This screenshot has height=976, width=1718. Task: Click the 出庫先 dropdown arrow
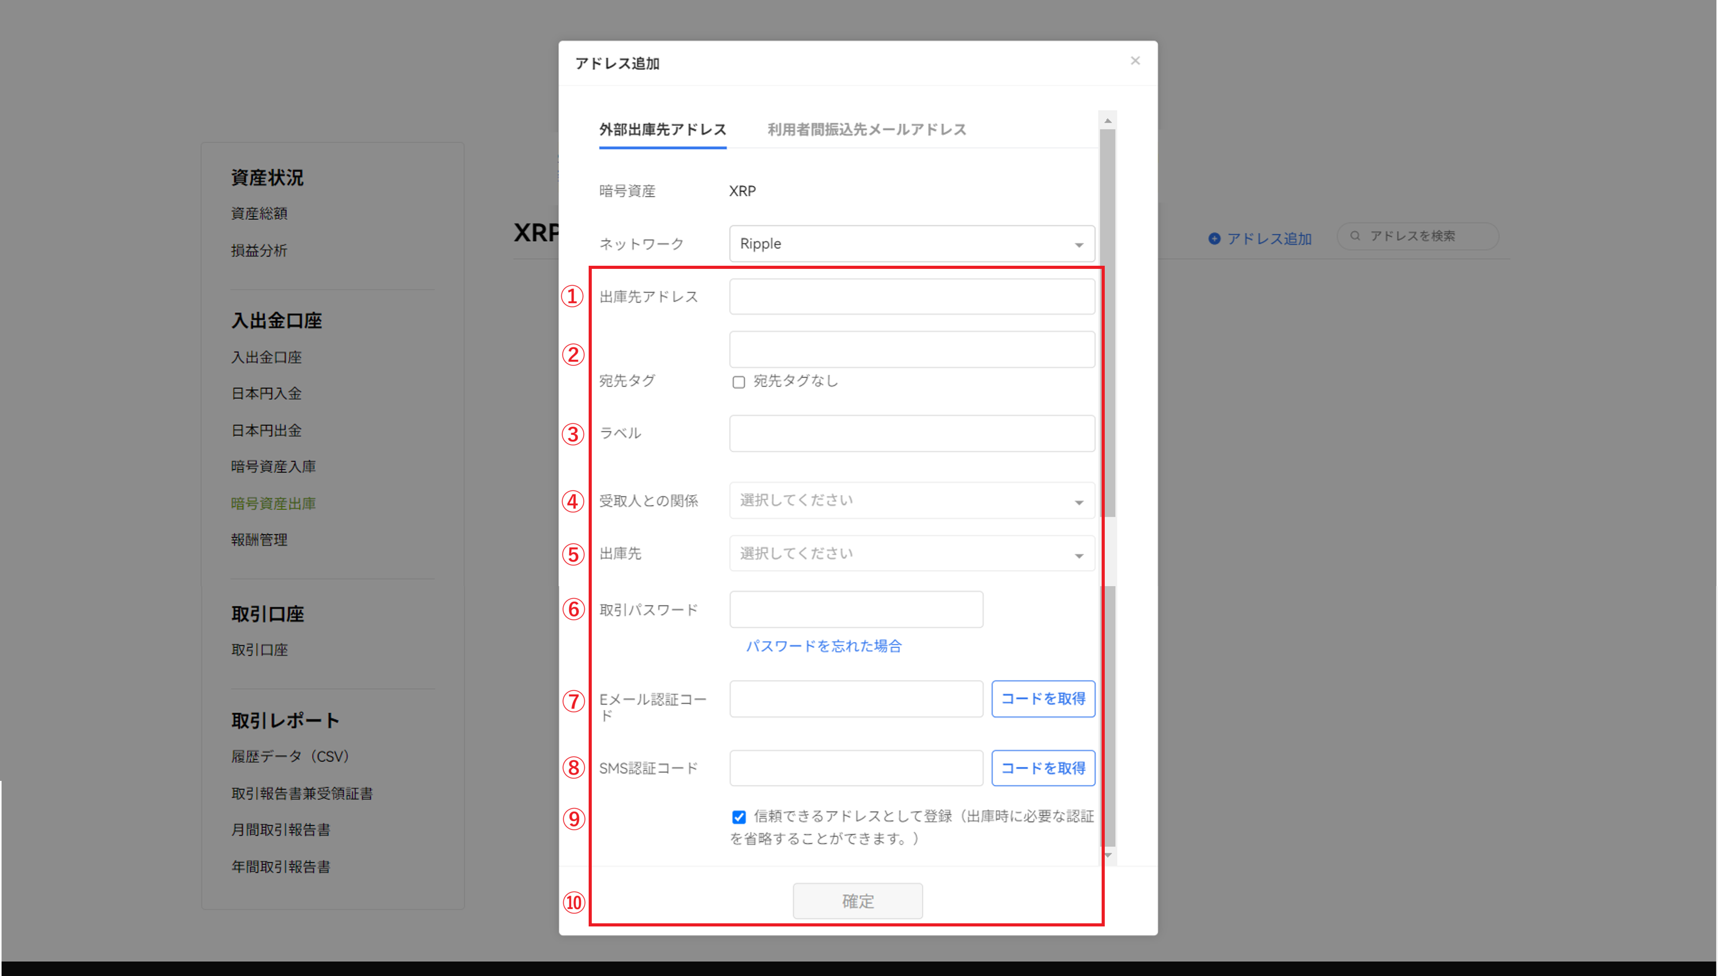pos(1078,556)
